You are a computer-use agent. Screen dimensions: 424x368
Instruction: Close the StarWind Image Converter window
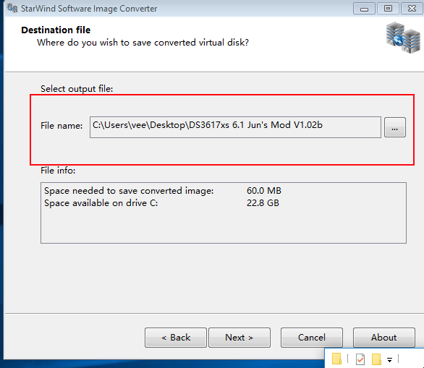pos(412,9)
